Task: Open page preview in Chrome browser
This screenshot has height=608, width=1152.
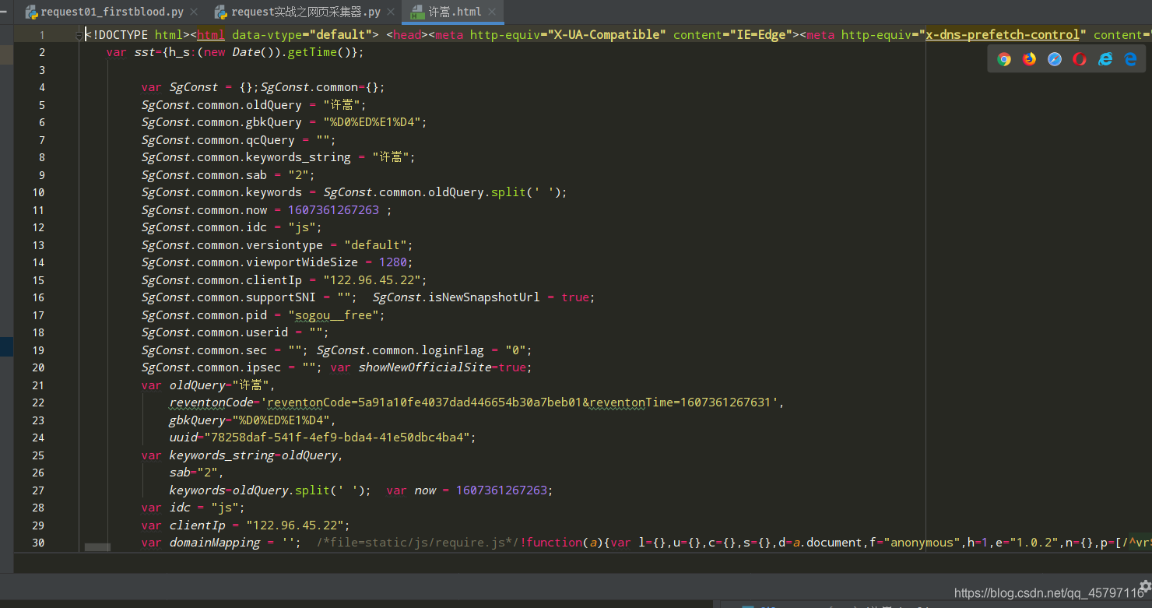Action: click(x=1004, y=59)
